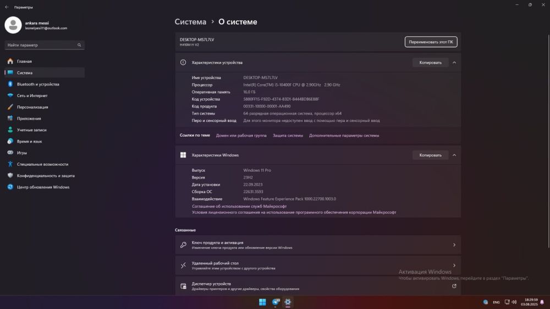Viewport: 550px width, 309px height.
Task: Copy Windows specifications with Копировать
Action: click(431, 155)
